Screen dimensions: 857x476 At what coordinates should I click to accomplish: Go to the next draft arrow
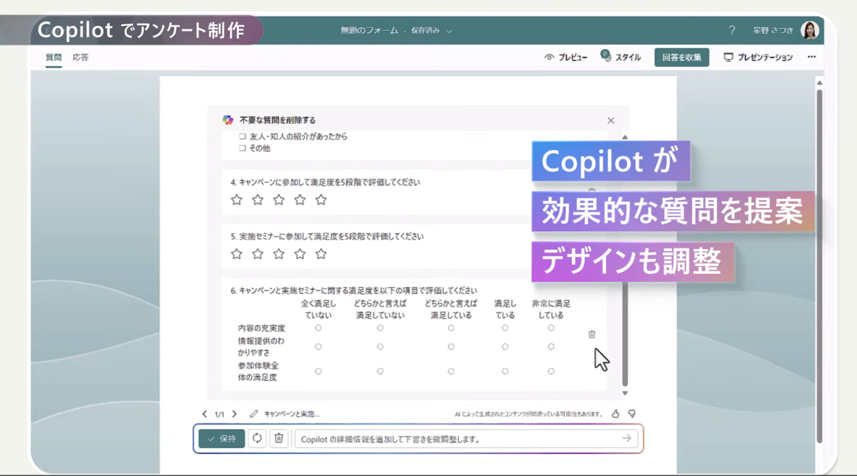(x=234, y=414)
